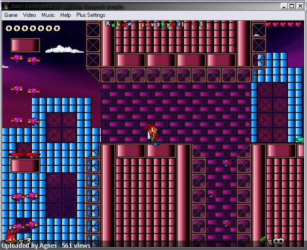Click the topmost red gem in brick shaft
307x250 pixels.
click(228, 163)
